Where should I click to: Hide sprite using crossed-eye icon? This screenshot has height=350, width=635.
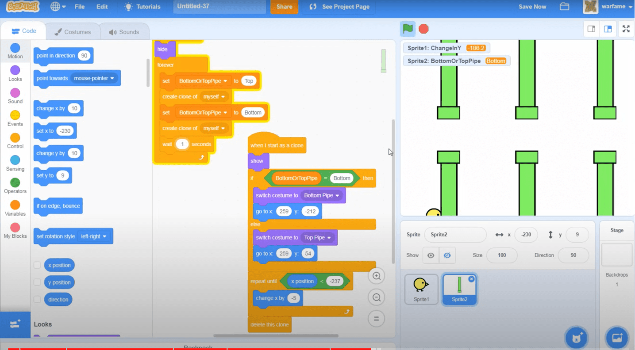(x=447, y=255)
